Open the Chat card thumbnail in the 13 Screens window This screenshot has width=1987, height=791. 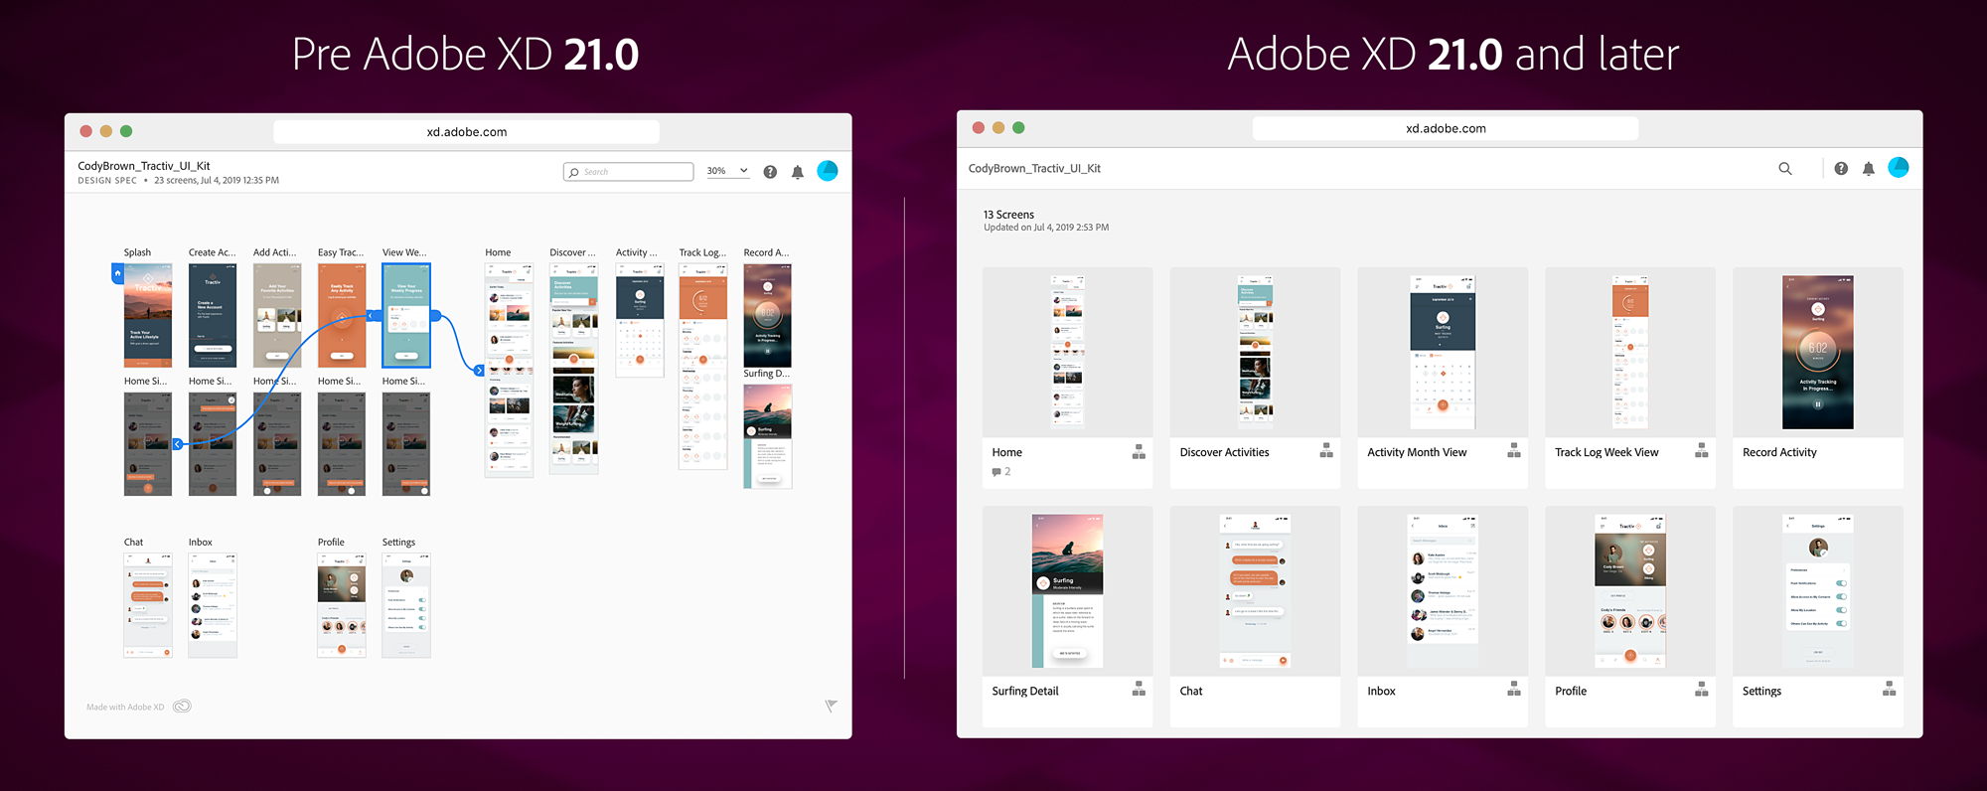1255,591
